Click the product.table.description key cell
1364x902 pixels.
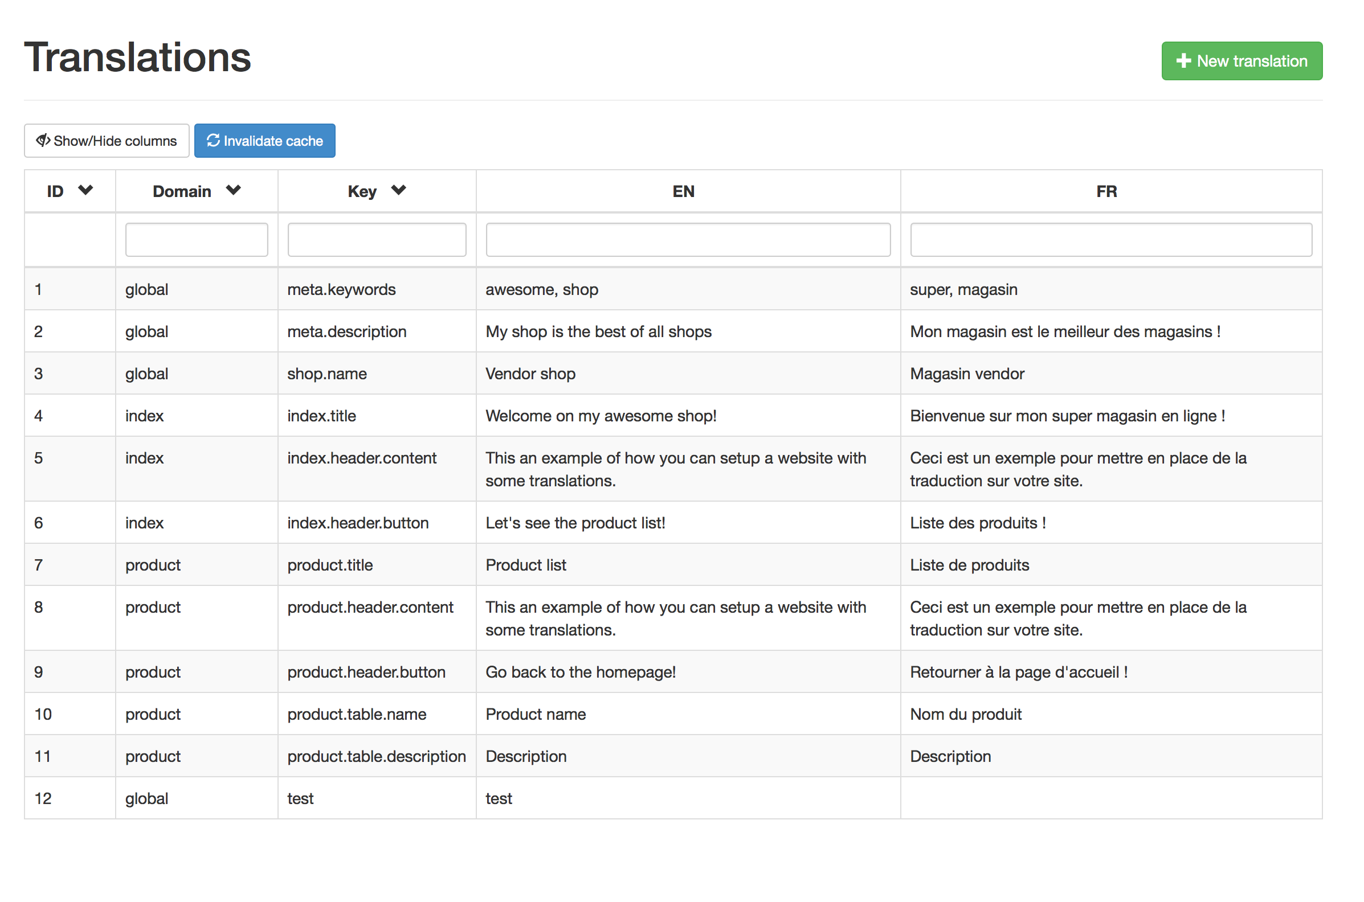click(x=377, y=756)
